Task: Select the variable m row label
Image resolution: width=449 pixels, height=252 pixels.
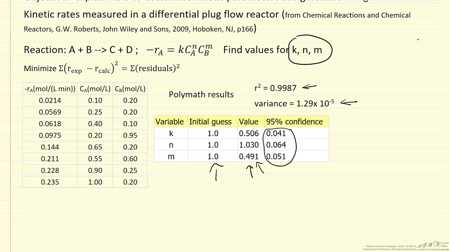Action: tap(171, 156)
